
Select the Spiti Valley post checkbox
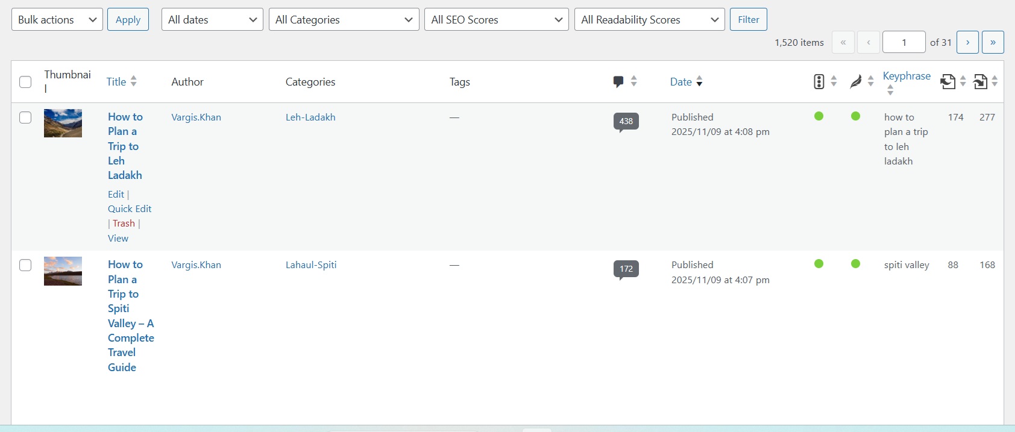[25, 265]
